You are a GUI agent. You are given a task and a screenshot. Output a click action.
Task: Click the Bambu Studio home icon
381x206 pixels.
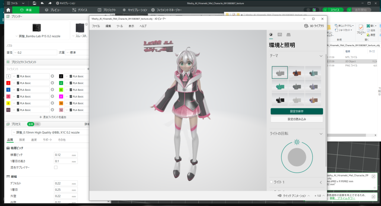pos(8,10)
